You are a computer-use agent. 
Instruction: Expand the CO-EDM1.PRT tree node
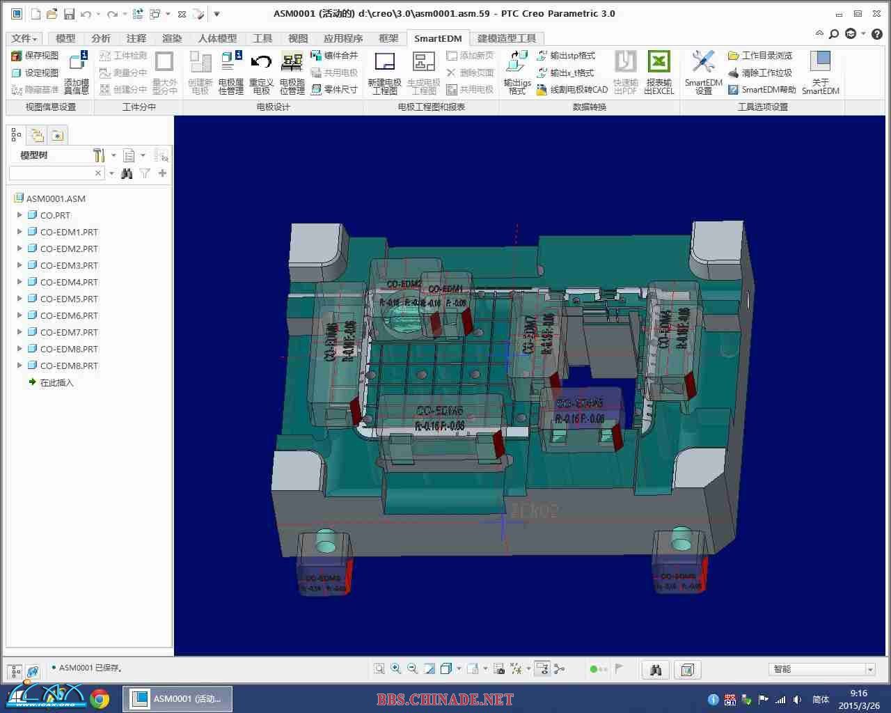click(19, 232)
